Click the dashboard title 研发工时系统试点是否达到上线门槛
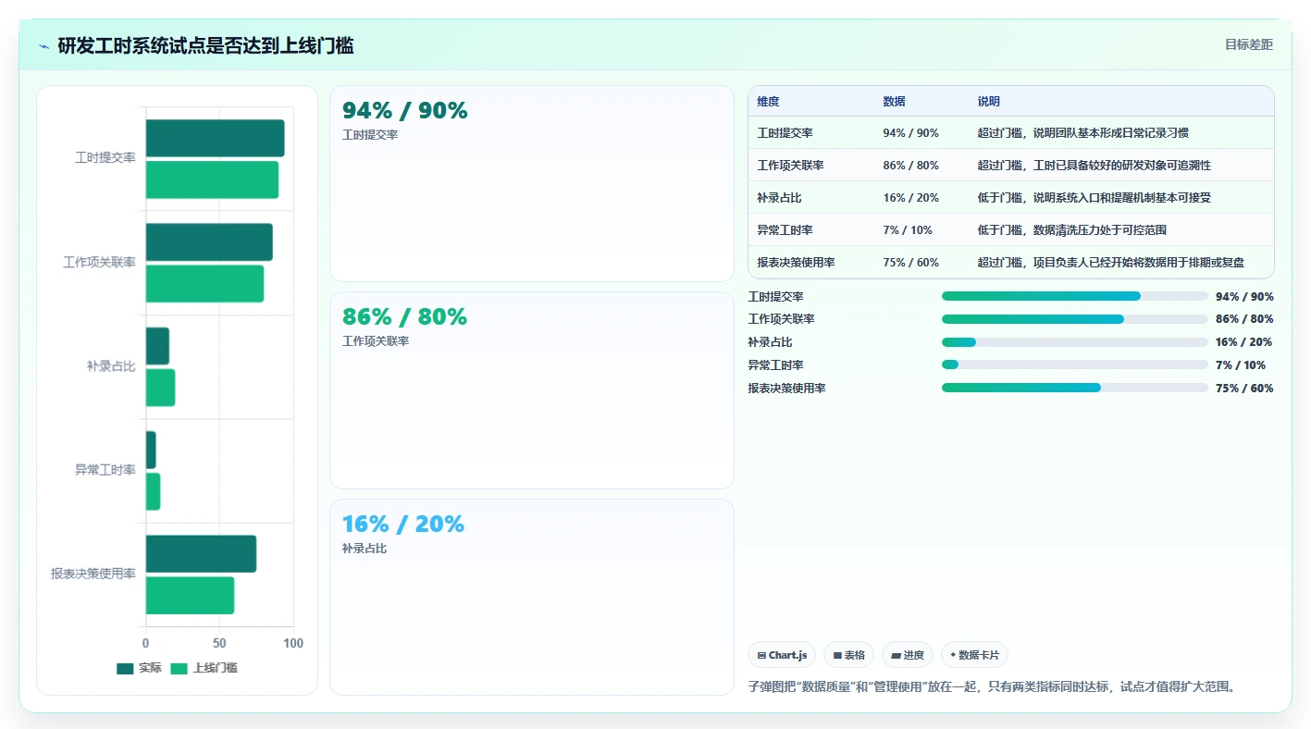 [205, 46]
